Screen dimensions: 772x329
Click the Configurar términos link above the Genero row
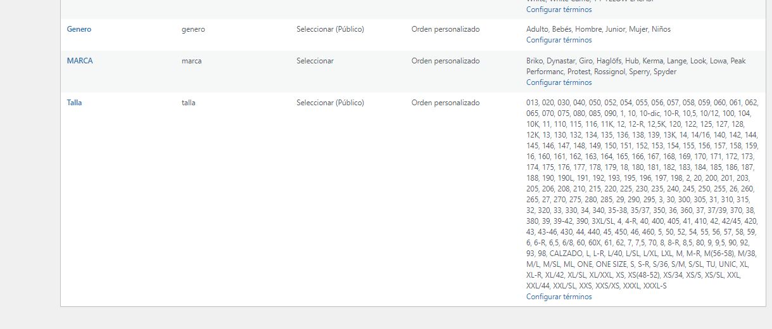pyautogui.click(x=559, y=10)
